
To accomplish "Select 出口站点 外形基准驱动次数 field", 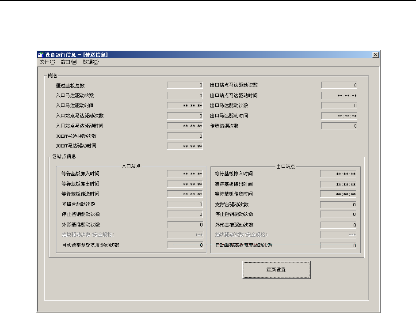I will 338,225.
